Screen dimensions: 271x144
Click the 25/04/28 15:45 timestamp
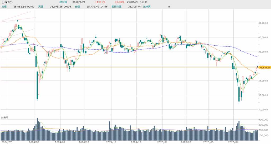(137, 2)
